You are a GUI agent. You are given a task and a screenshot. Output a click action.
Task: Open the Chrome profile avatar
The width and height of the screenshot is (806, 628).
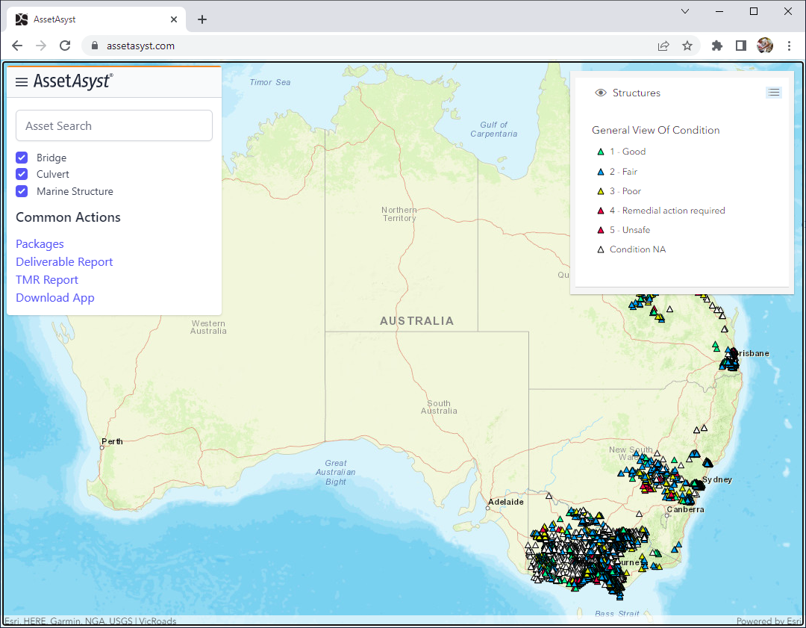click(765, 46)
